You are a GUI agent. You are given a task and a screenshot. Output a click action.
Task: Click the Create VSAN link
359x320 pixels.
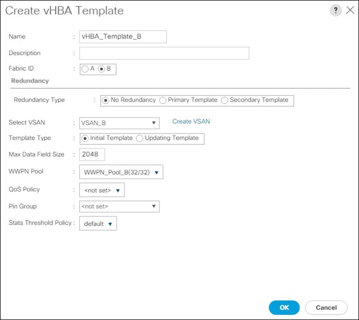(190, 122)
